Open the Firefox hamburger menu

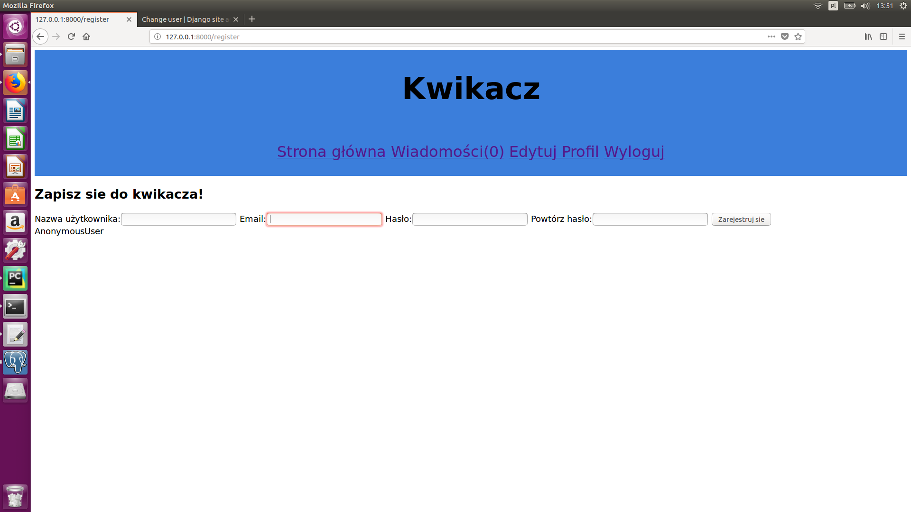coord(902,37)
